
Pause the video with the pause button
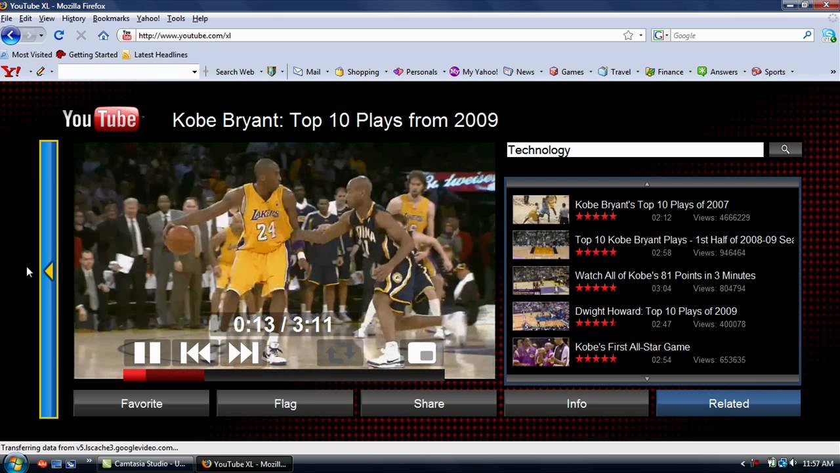(147, 353)
